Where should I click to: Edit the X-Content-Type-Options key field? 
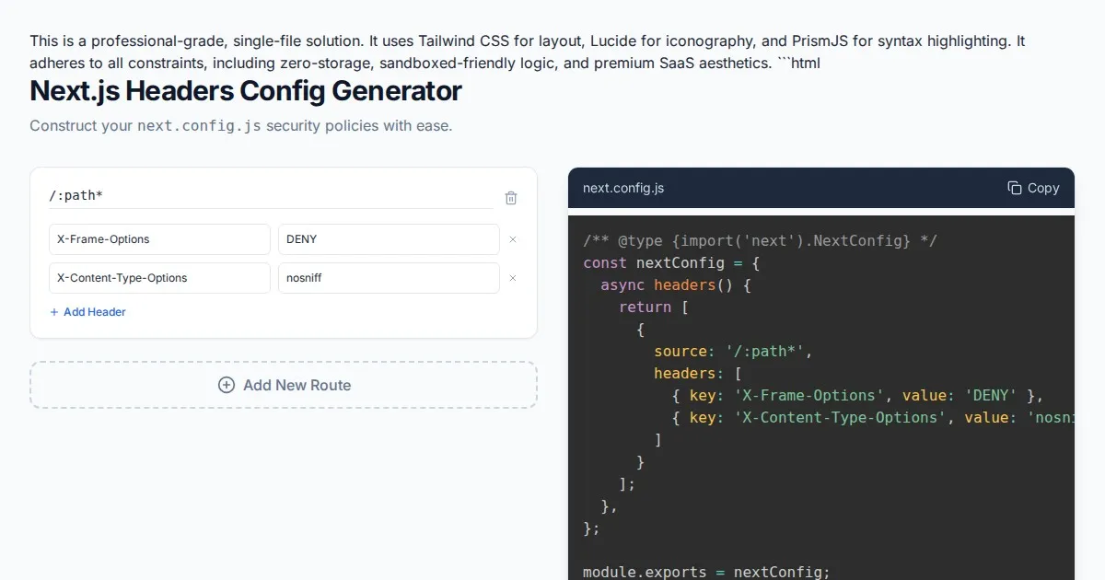[159, 278]
